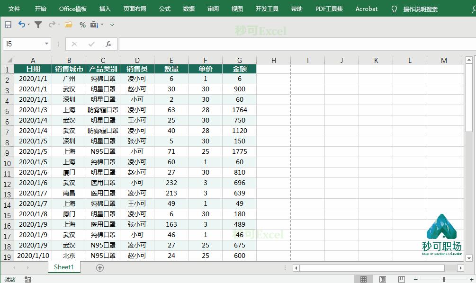The image size is (476, 283).
Task: Switch to Normal view in the status bar
Action: (363, 279)
